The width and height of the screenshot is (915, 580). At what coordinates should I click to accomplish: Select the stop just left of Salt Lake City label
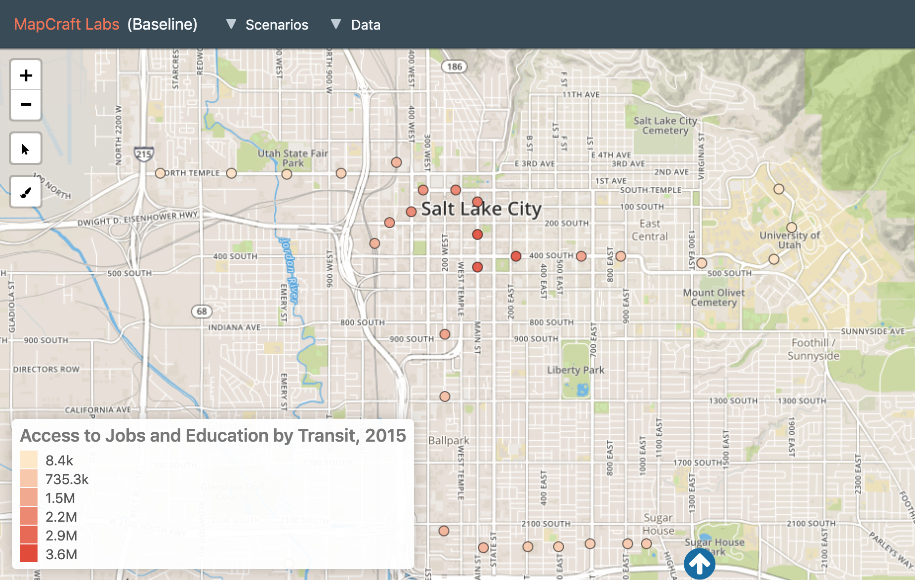(411, 212)
